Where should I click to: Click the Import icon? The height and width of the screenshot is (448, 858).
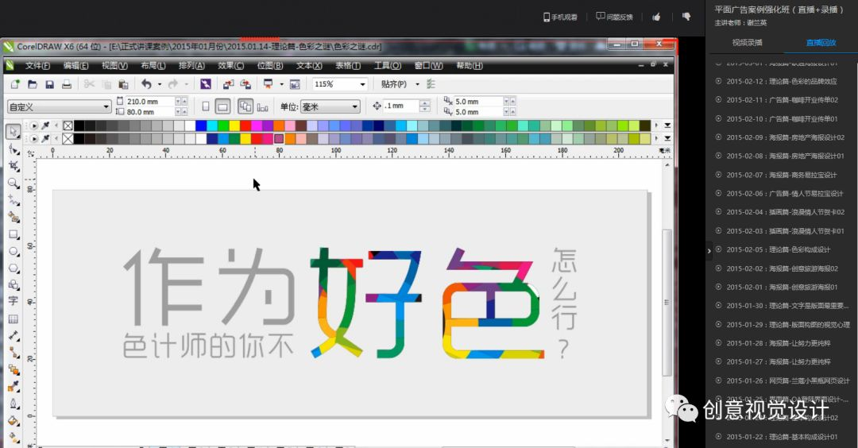[228, 84]
